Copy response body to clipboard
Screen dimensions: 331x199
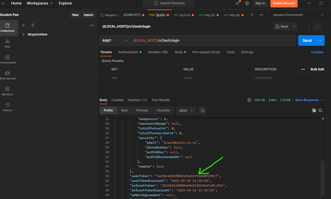(x=314, y=110)
